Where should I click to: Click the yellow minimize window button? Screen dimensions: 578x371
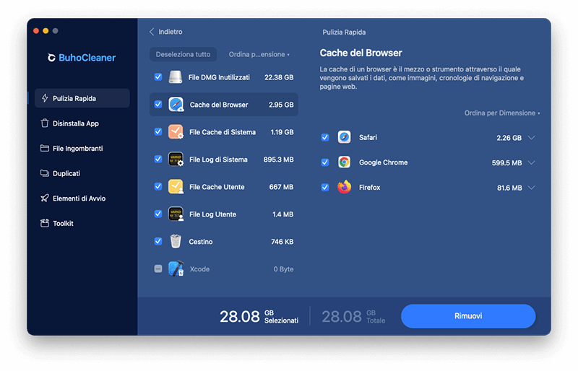click(46, 30)
